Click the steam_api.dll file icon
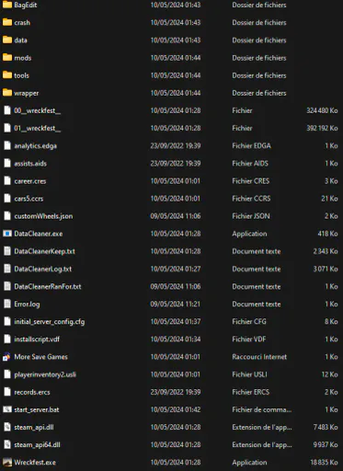The image size is (343, 471). click(7, 427)
